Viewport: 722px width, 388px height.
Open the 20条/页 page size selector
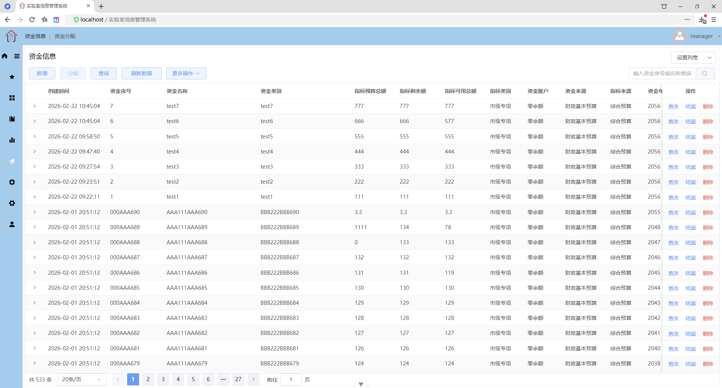(82, 379)
